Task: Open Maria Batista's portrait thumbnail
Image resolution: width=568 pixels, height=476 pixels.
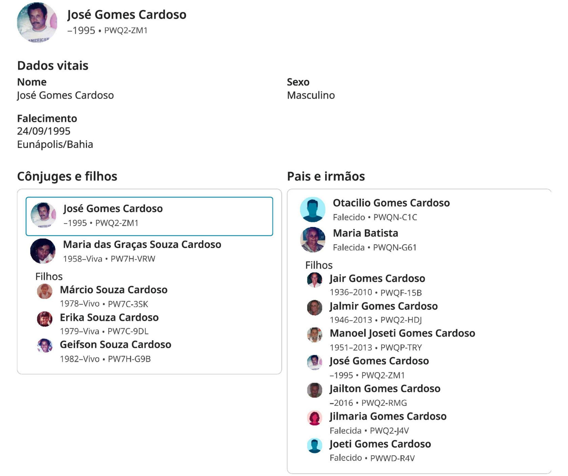Action: tap(313, 240)
